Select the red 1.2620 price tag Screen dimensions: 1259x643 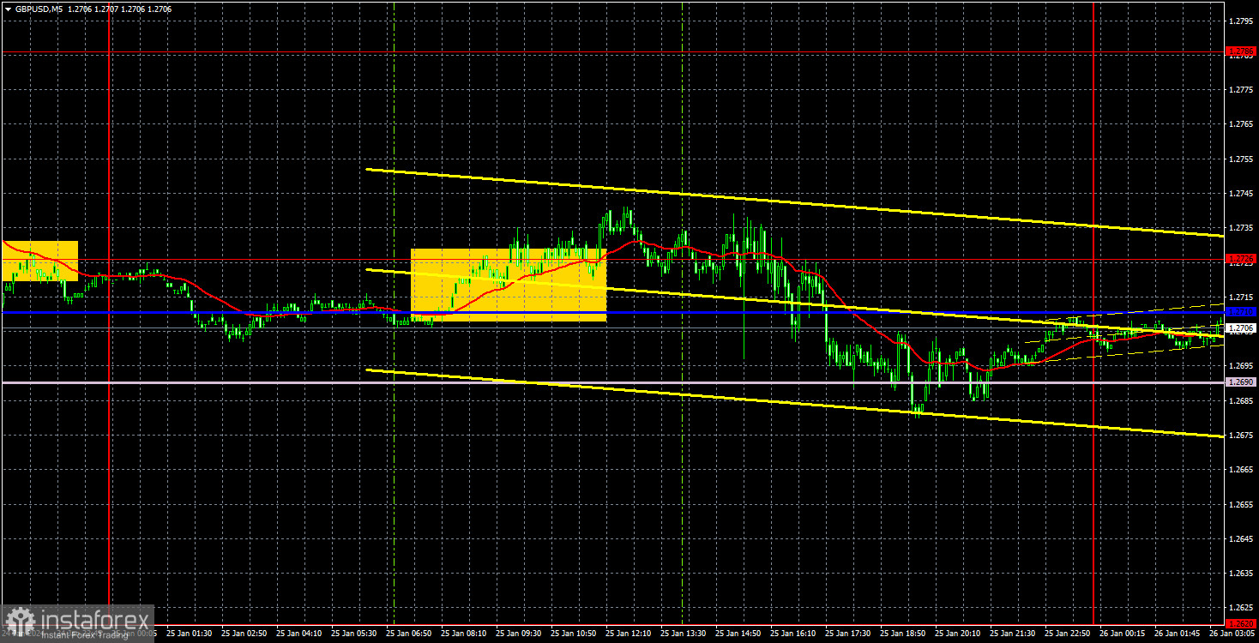click(x=1241, y=623)
